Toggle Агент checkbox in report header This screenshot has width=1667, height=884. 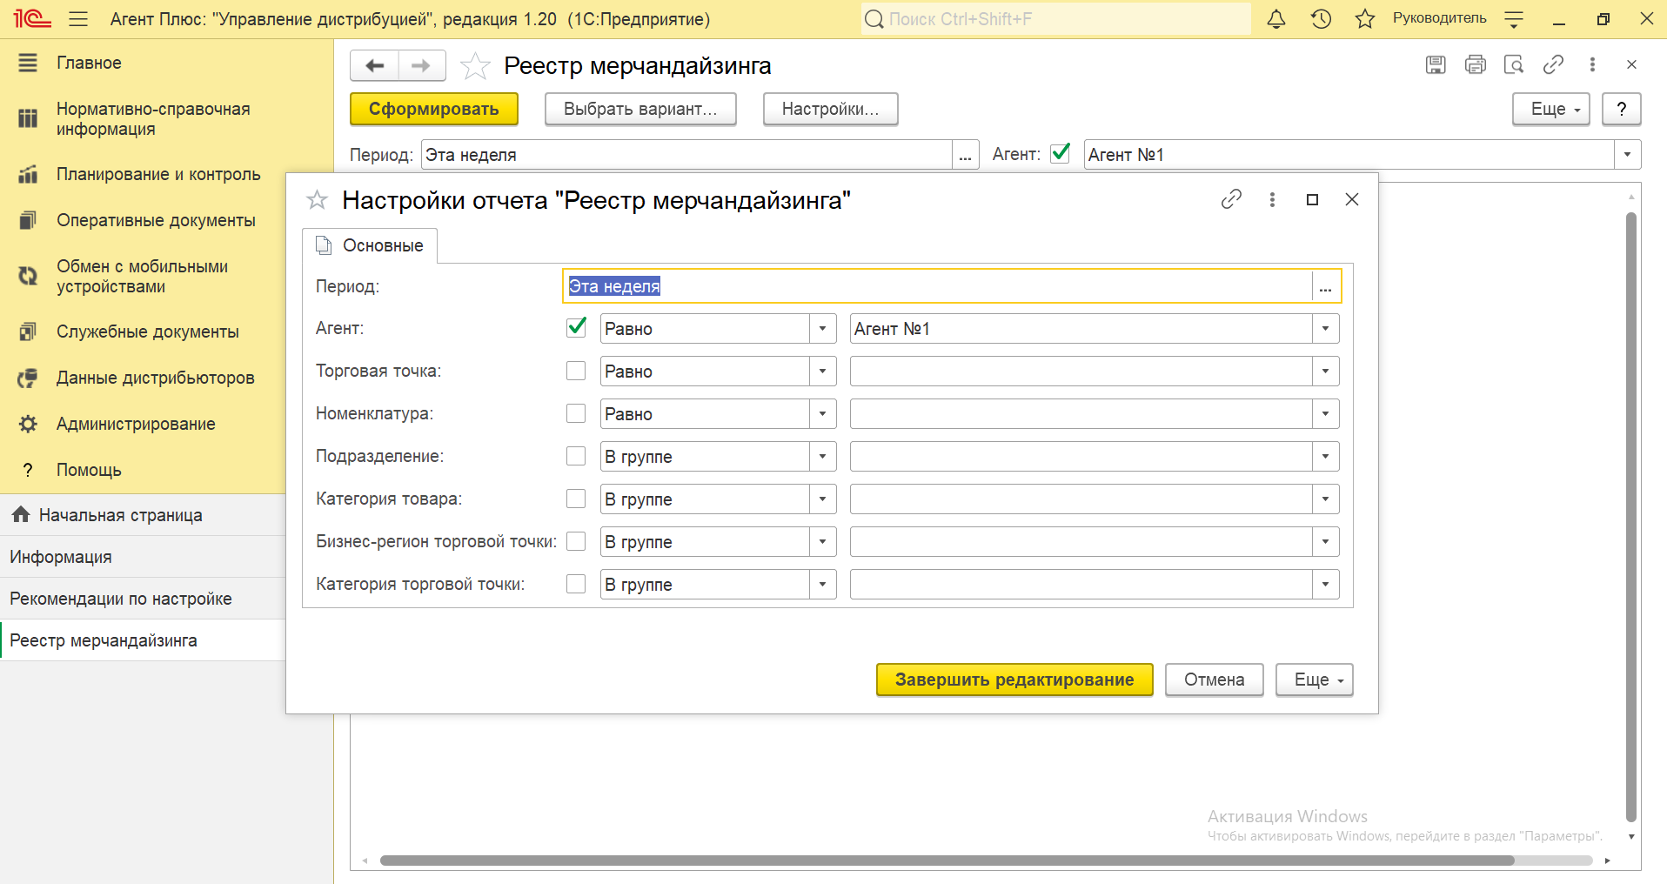pos(1060,153)
